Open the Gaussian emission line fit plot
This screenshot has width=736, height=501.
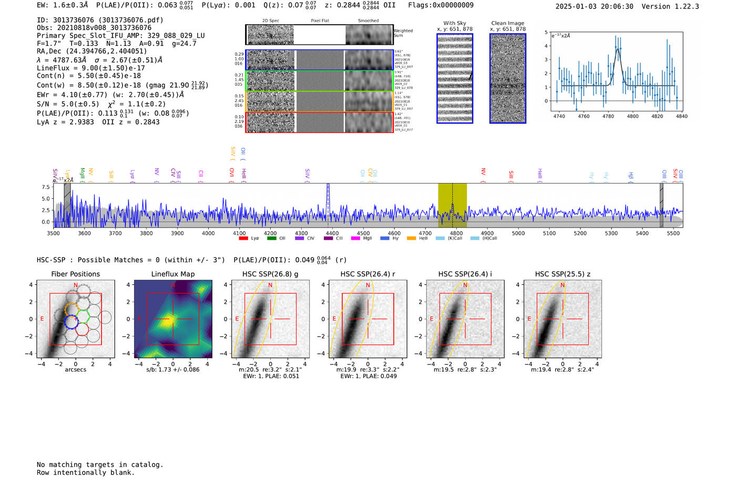[616, 71]
